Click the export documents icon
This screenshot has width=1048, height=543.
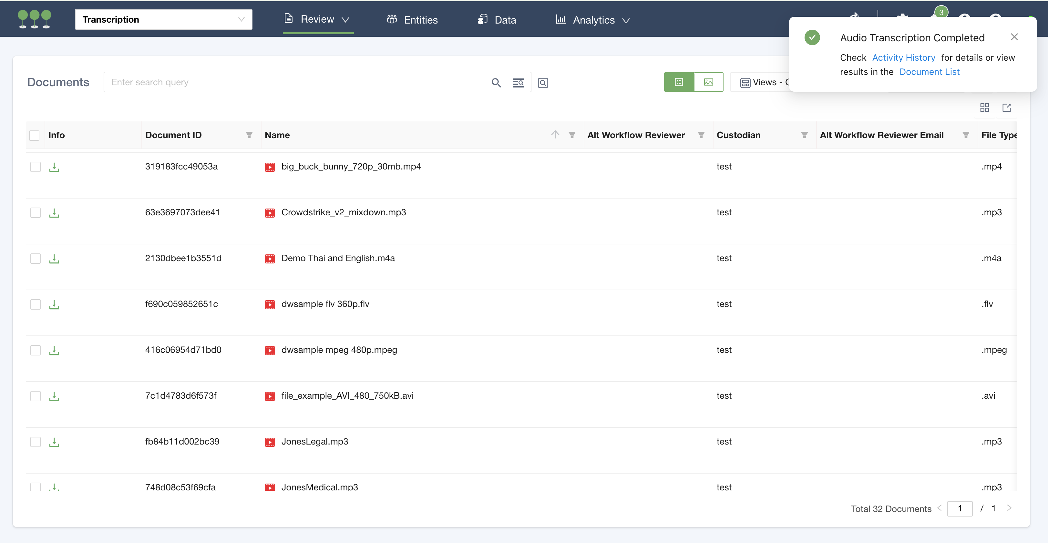pyautogui.click(x=1006, y=108)
